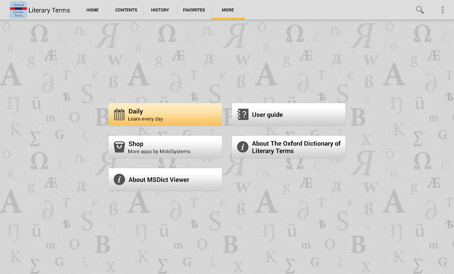Go to the FAVORITES tab
The image size is (454, 274).
[194, 10]
